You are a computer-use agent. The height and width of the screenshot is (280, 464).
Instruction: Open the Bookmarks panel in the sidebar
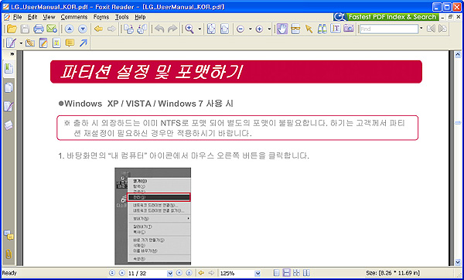tap(9, 68)
